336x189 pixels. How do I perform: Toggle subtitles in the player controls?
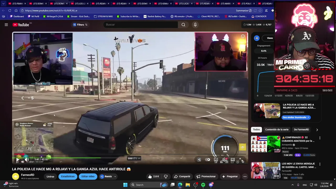point(216,160)
